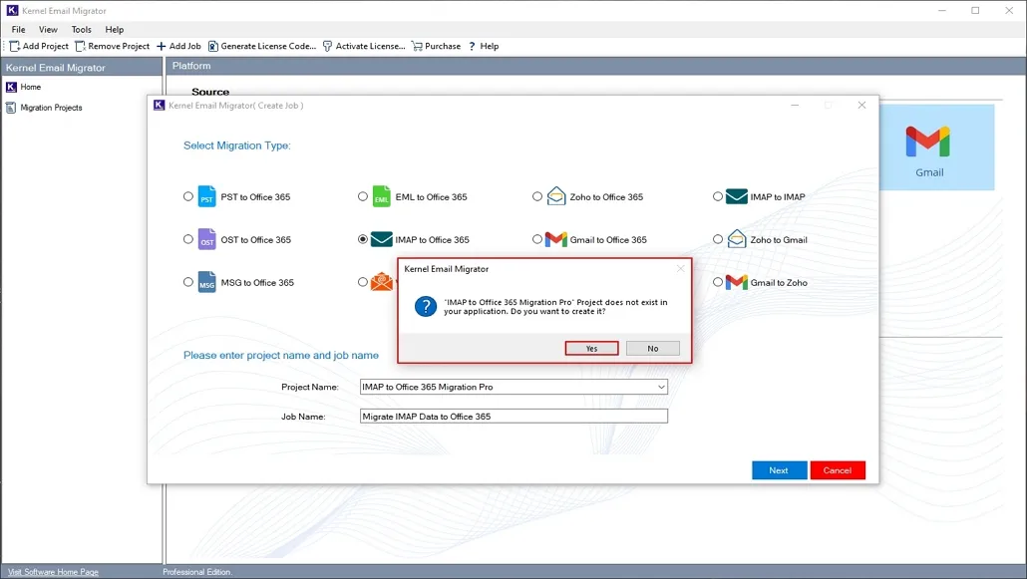
Task: Open the Project Name dropdown
Action: click(x=660, y=387)
